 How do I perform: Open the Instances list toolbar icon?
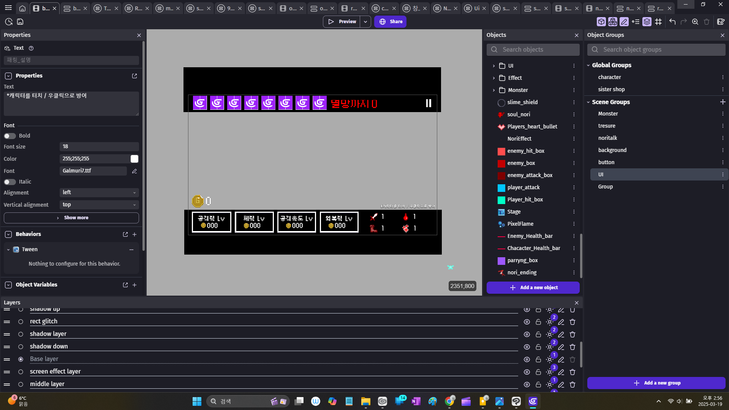(635, 22)
